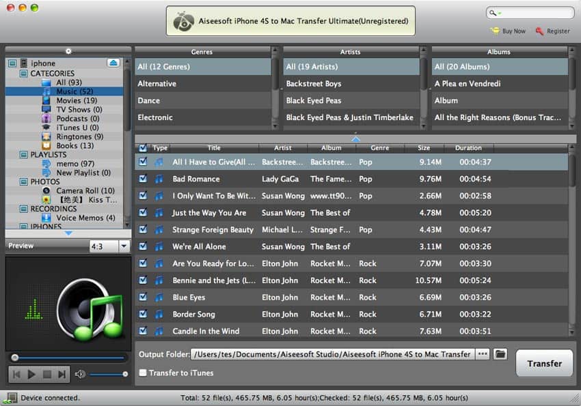Collapse the iphone device tree node
The height and width of the screenshot is (406, 581).
coord(12,63)
